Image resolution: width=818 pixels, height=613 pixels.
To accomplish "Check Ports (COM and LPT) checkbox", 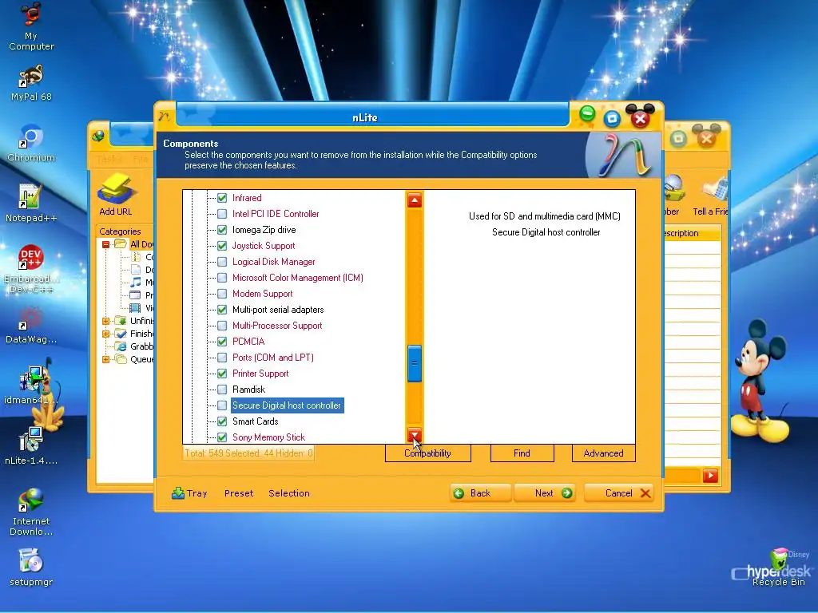I will point(222,358).
